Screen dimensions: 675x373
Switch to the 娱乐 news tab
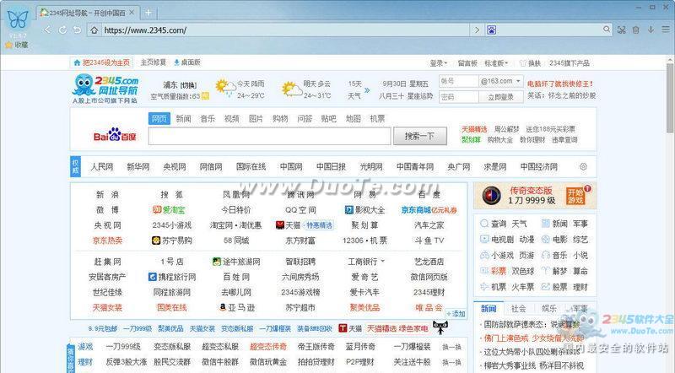(x=549, y=308)
